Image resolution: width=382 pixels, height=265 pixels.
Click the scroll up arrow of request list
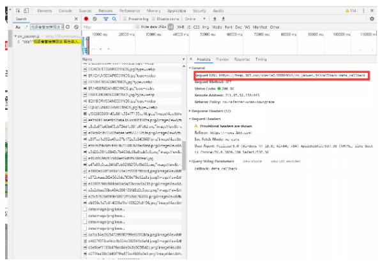click(x=184, y=66)
